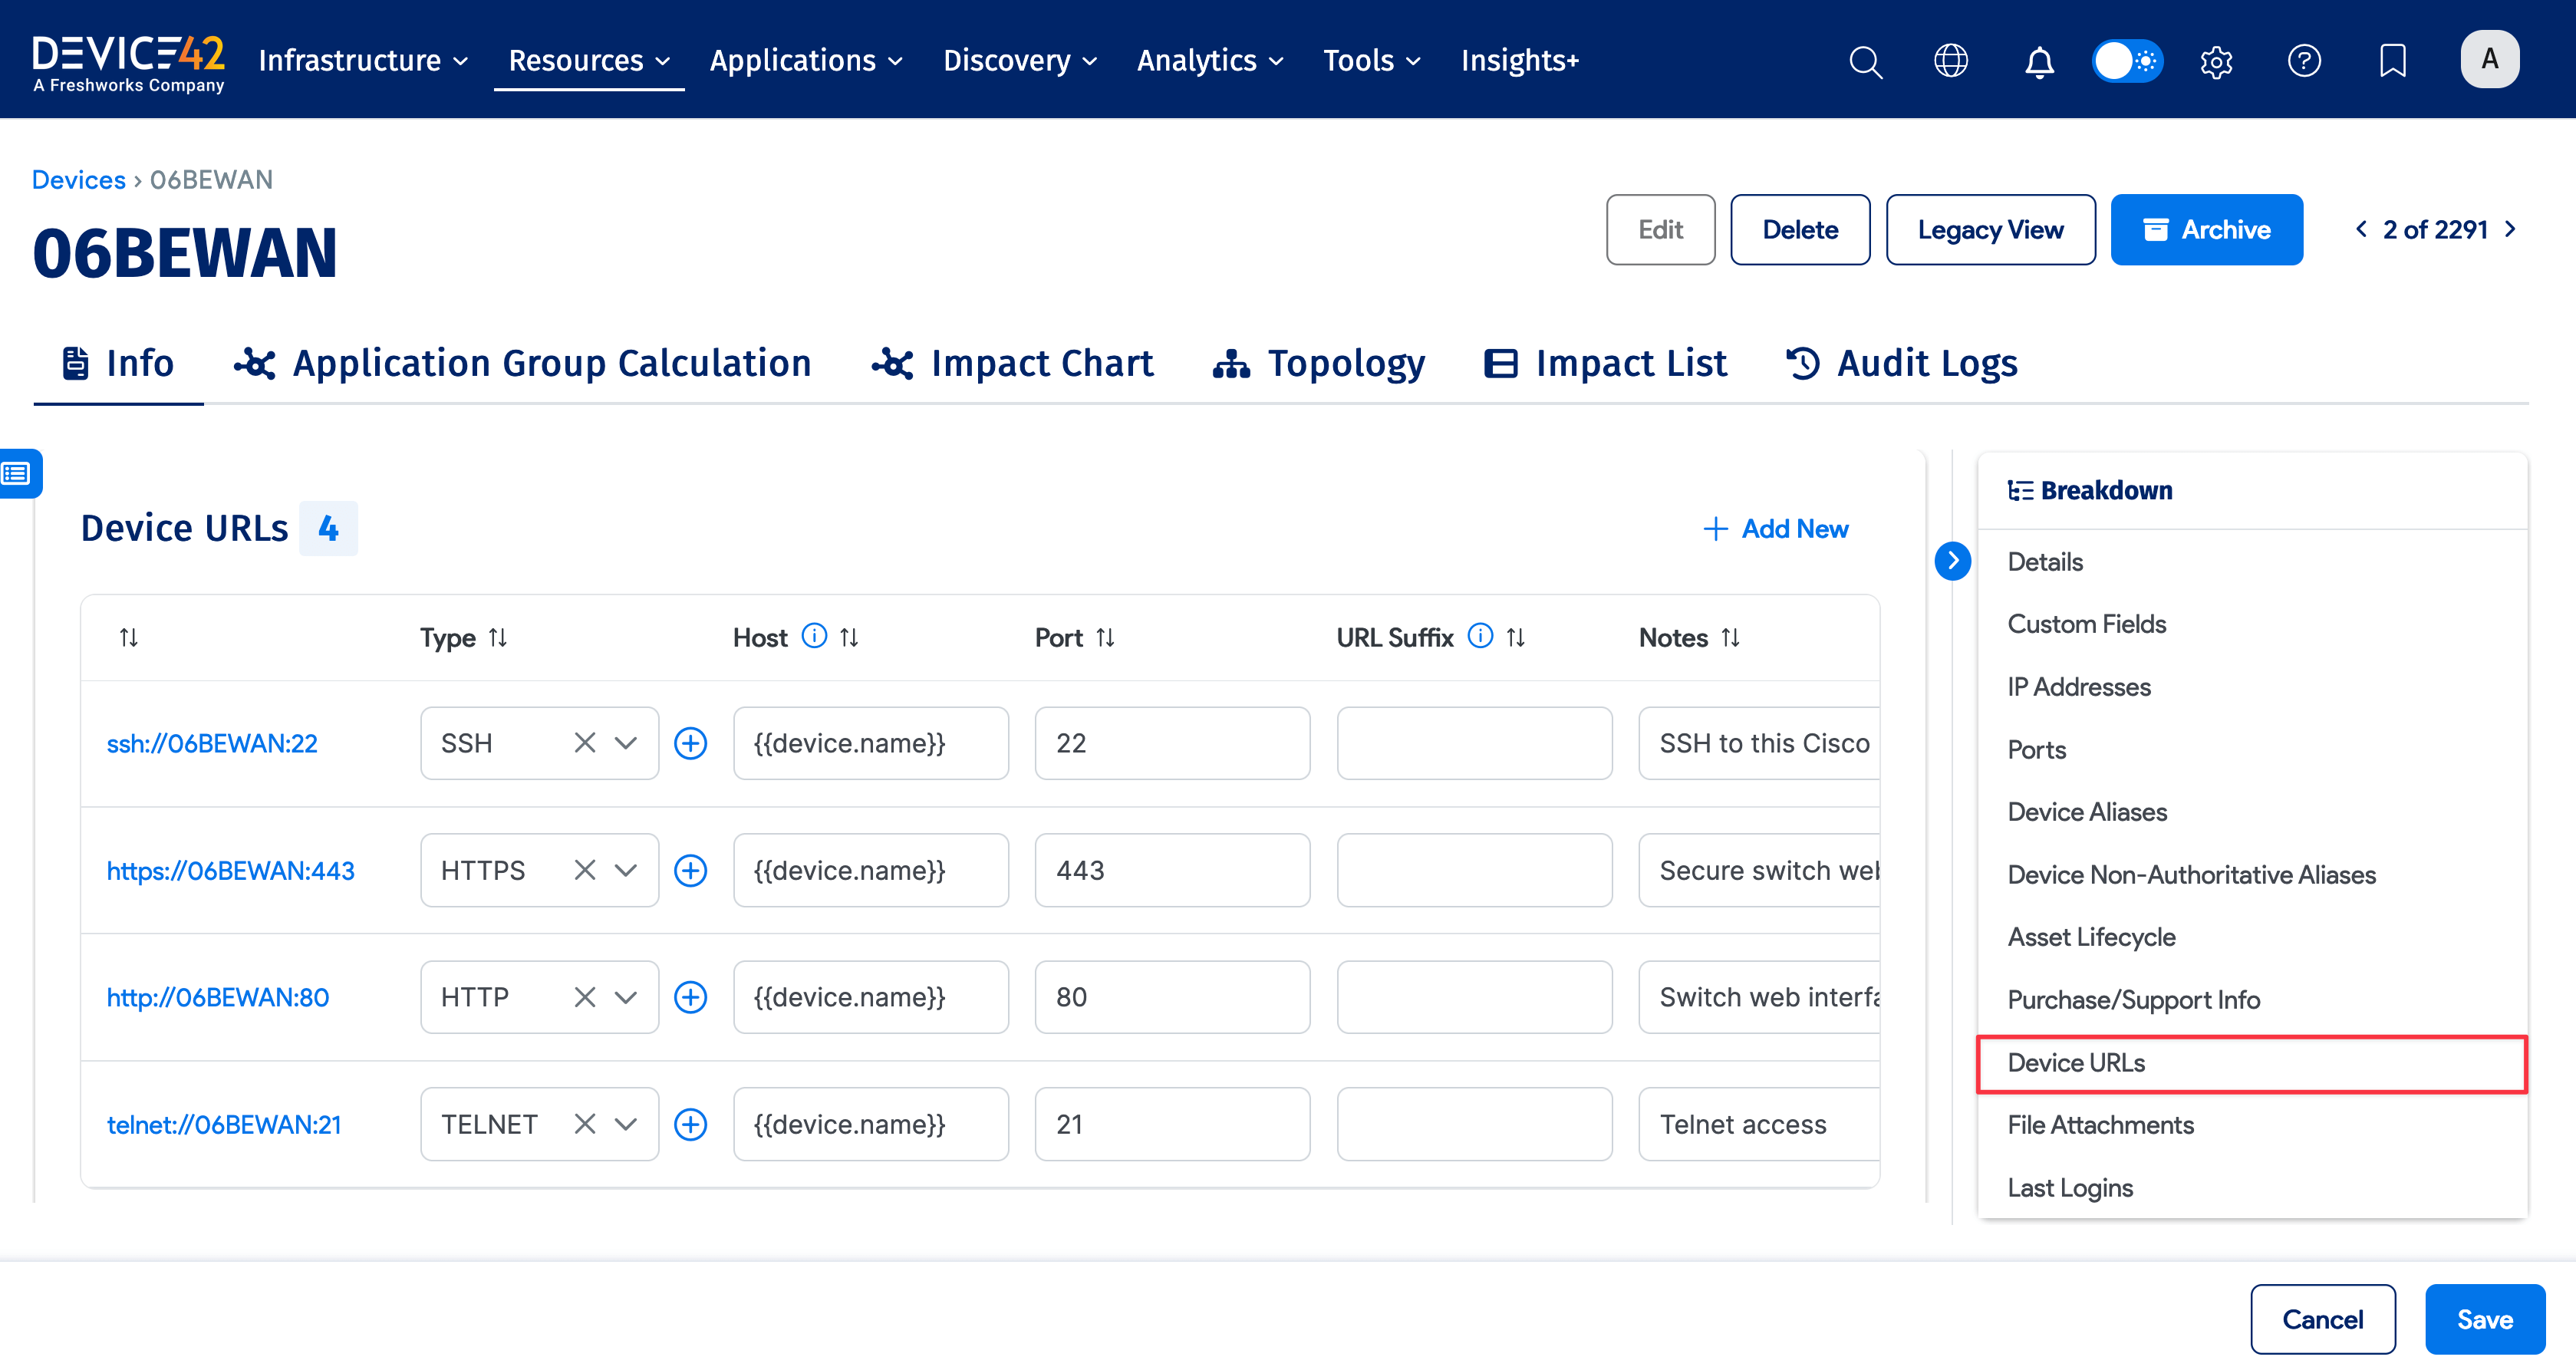Click plus icon beside SSH type
The image size is (2576, 1370).
coord(691,743)
